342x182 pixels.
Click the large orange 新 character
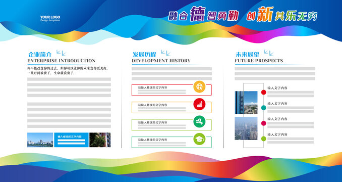[x=265, y=14]
